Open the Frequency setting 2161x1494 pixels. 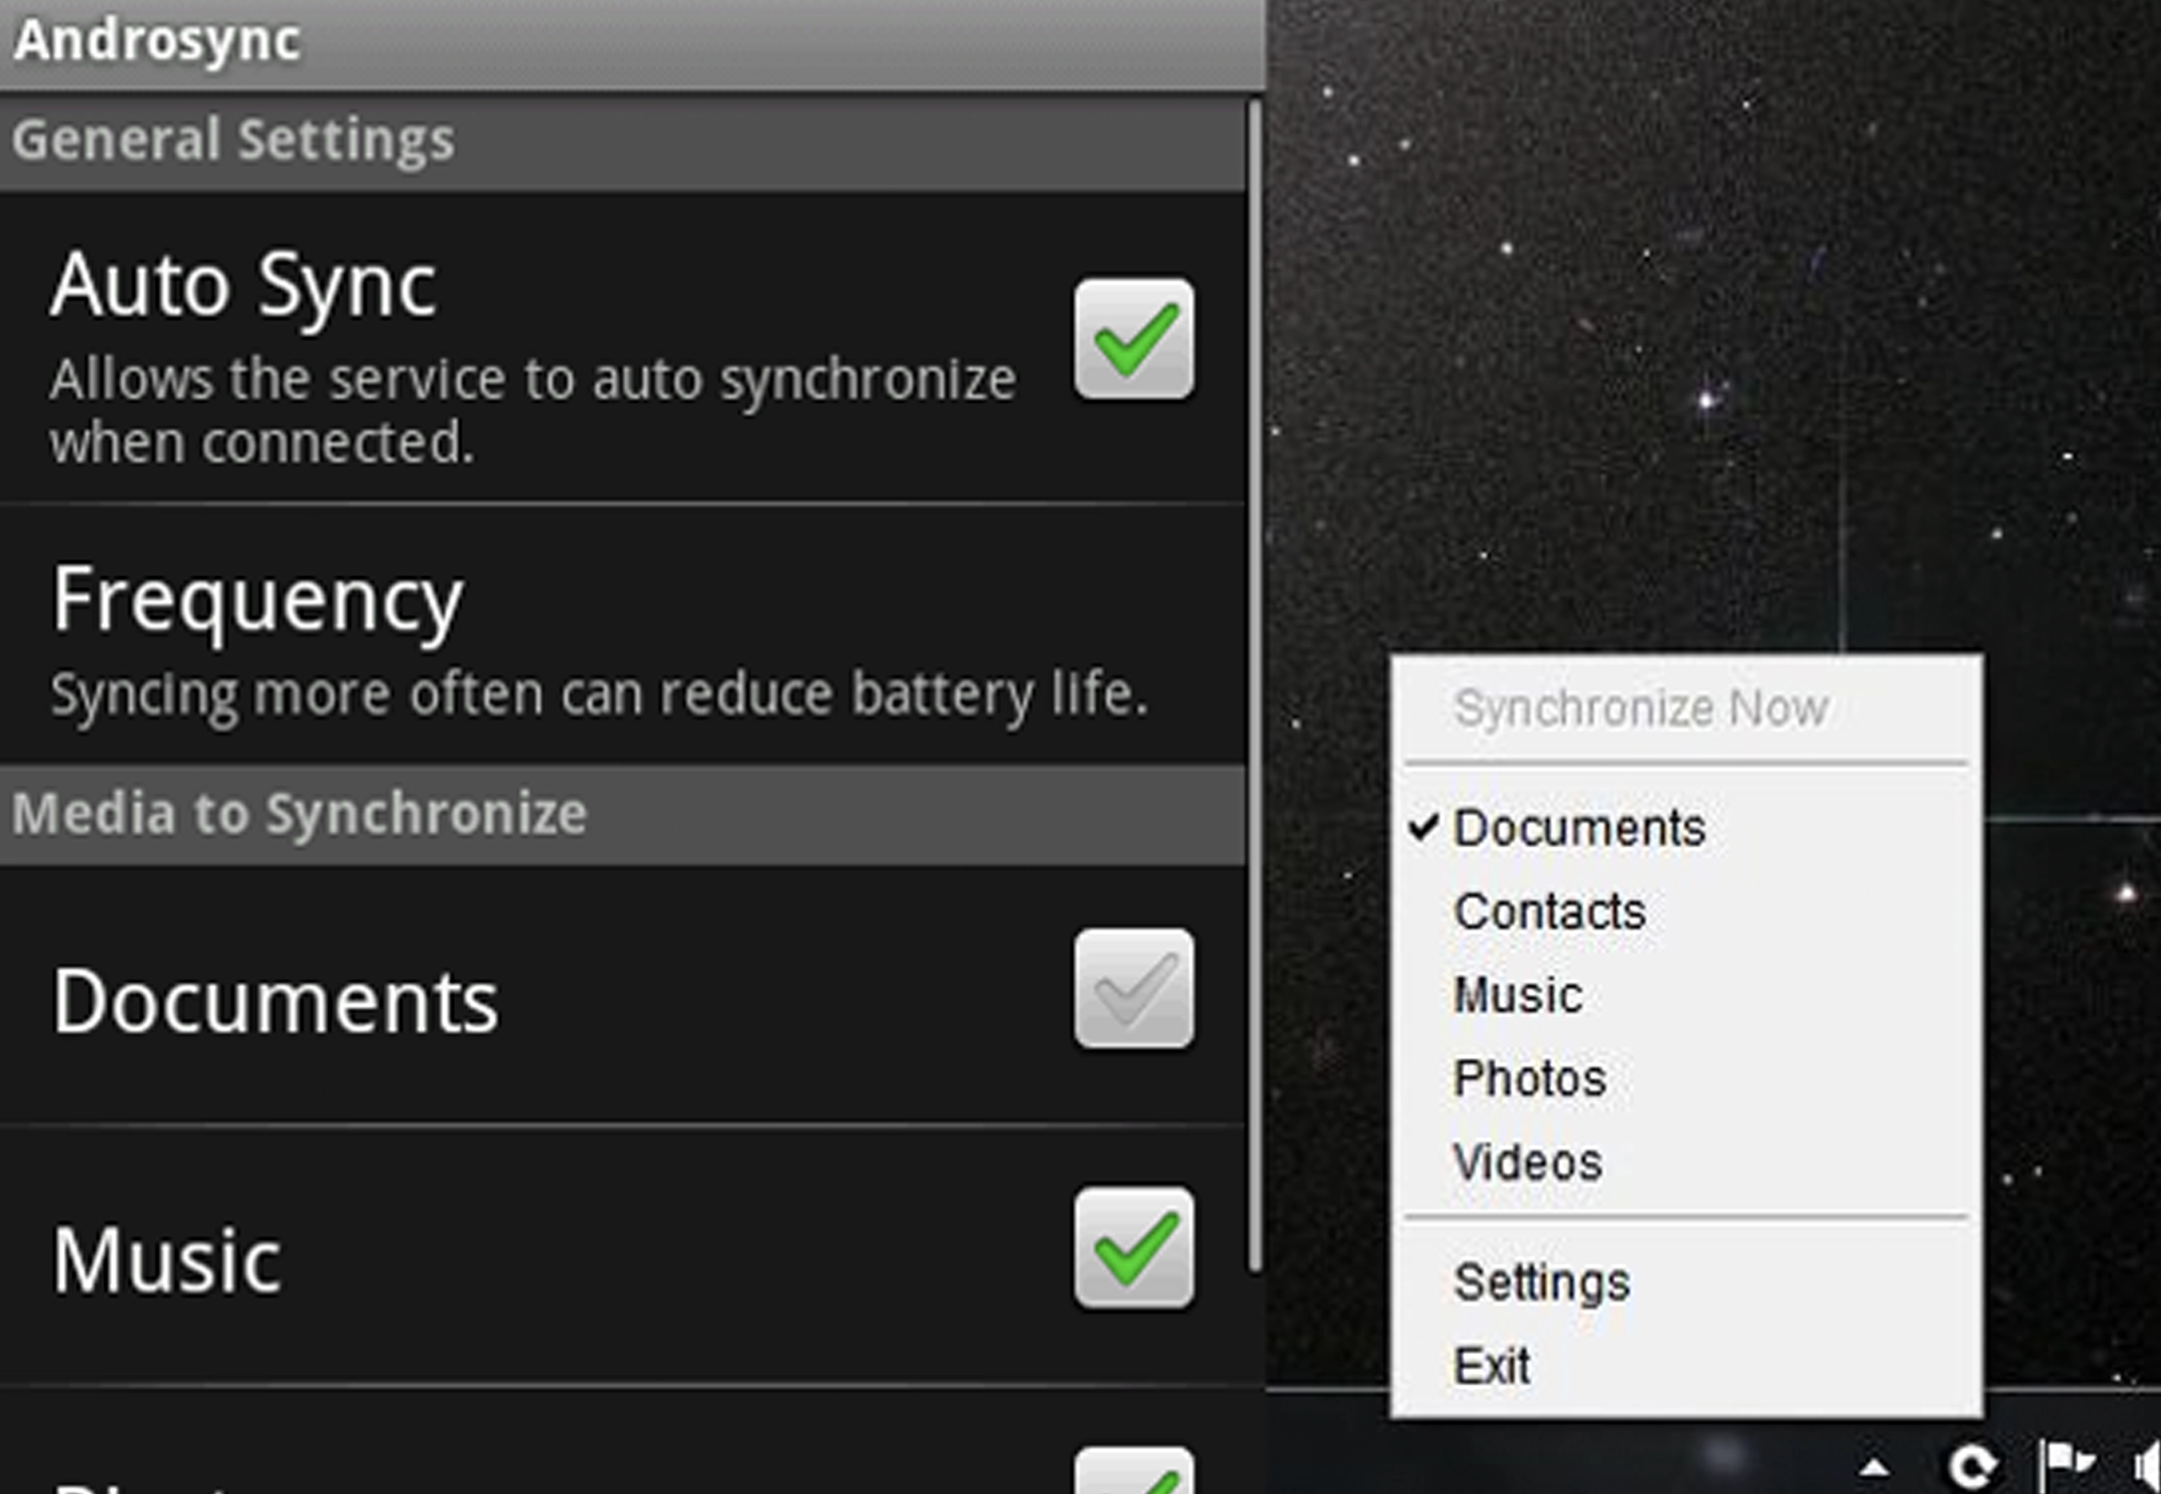tap(623, 635)
